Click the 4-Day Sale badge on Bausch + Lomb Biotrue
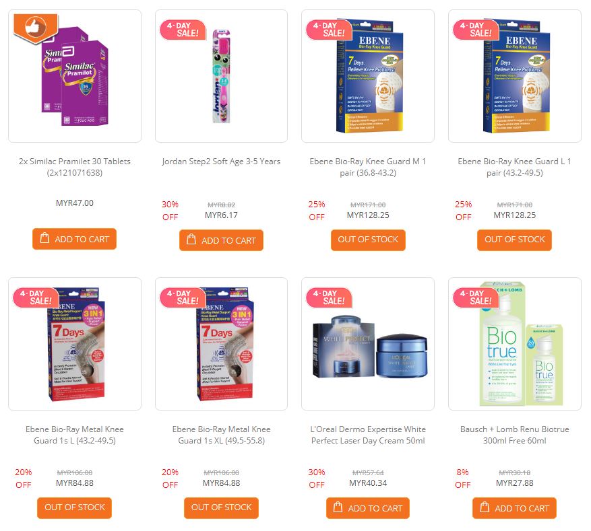This screenshot has width=591, height=531. click(476, 297)
